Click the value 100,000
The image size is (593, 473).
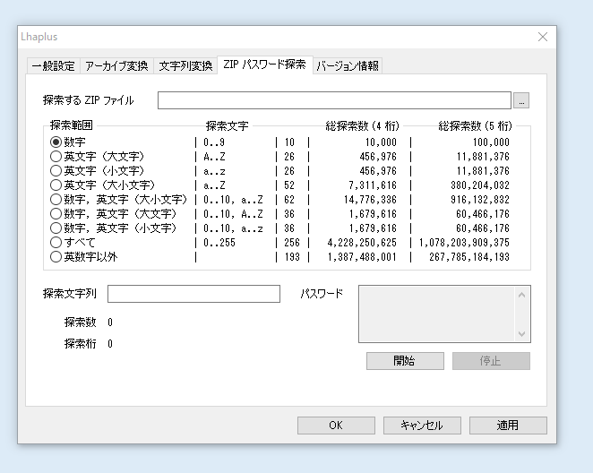pos(491,142)
